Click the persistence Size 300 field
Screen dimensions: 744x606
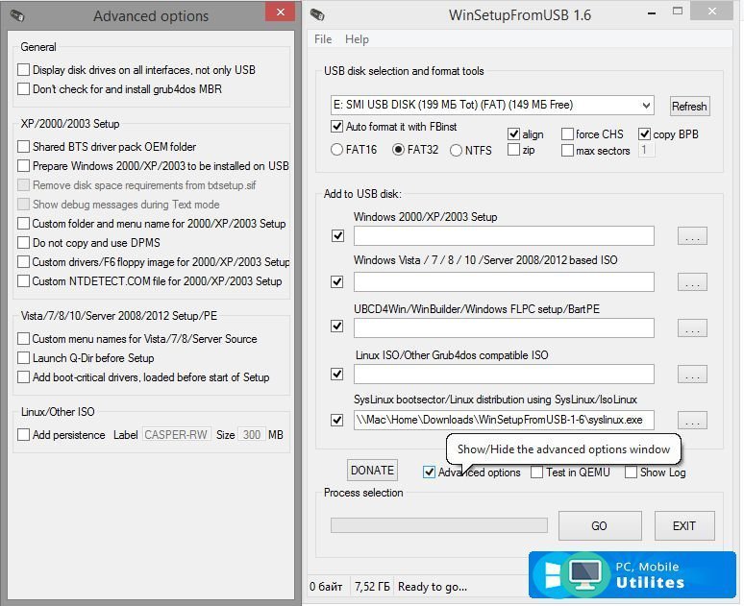tap(251, 435)
